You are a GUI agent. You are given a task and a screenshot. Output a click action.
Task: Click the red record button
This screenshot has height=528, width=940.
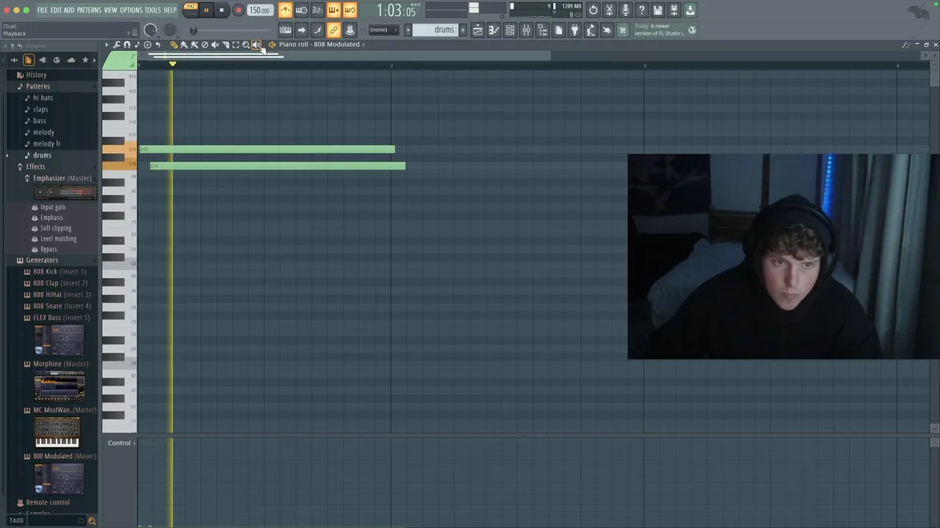click(x=238, y=10)
